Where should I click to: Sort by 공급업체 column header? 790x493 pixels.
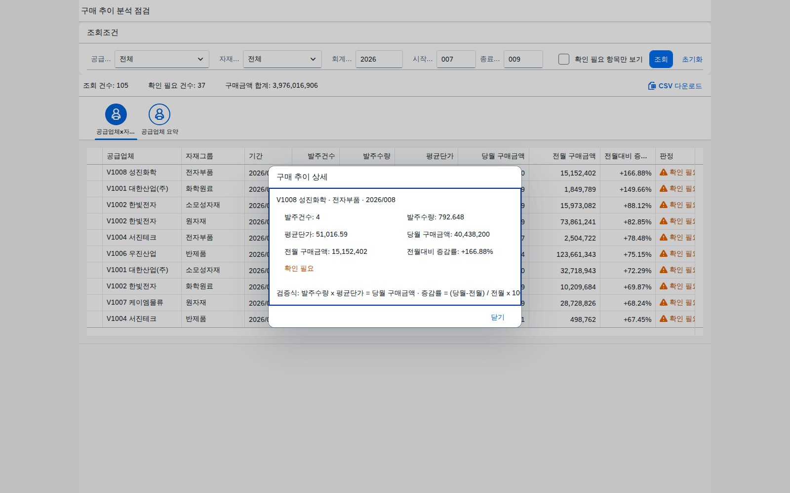142,156
